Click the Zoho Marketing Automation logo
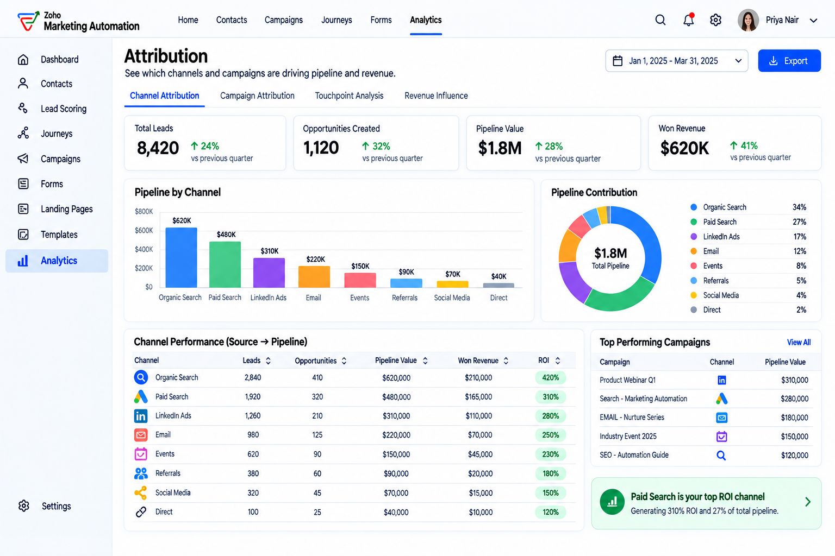 click(78, 21)
